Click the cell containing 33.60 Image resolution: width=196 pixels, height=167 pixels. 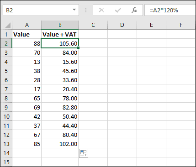pos(60,80)
